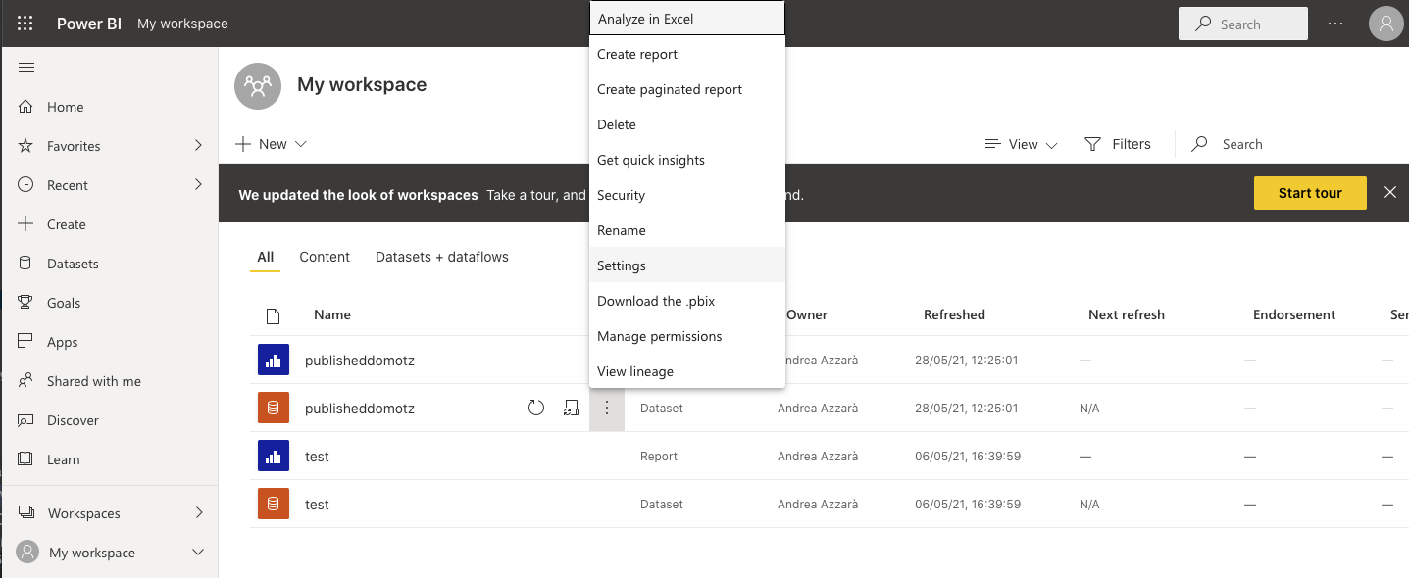Image resolution: width=1409 pixels, height=578 pixels.
Task: Open the user account profile icon
Action: [x=1385, y=24]
